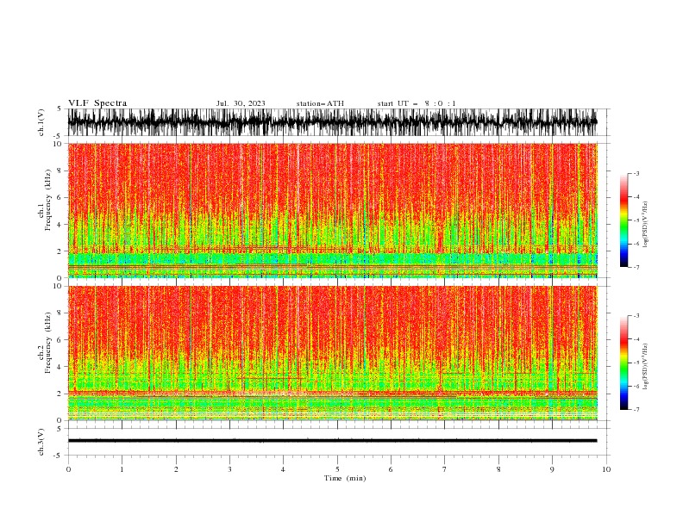This screenshot has height=527, width=683.
Task: Click time axis tick label "9"
Action: click(x=552, y=469)
